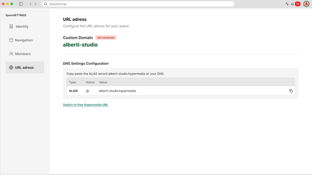Click the red 15 notification badge
This screenshot has width=312, height=175.
[x=298, y=4]
